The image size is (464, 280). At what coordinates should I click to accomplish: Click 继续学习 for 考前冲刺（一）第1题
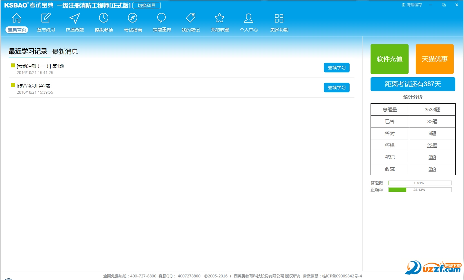pos(337,68)
